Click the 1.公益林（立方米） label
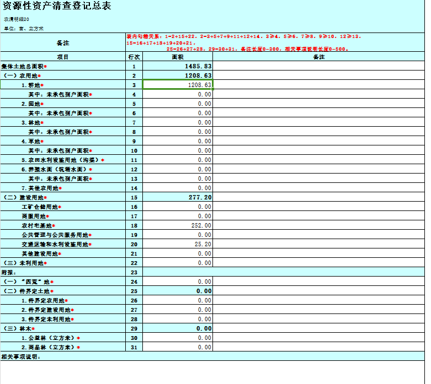 pos(51,338)
